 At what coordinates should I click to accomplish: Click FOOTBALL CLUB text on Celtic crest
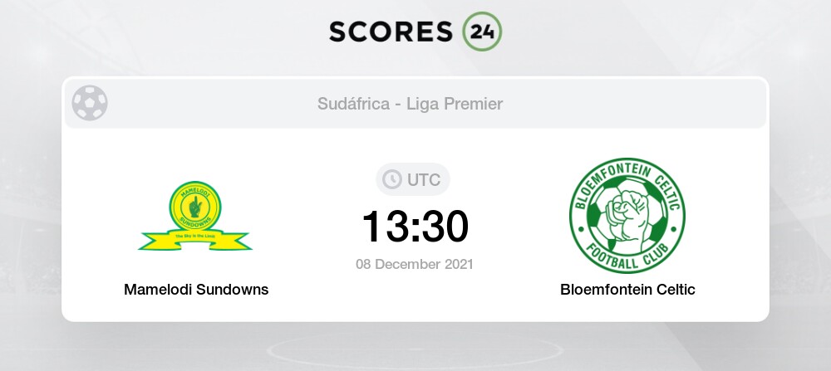click(627, 260)
